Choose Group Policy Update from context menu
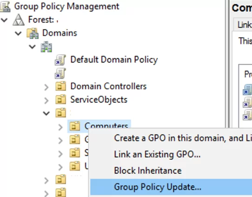The height and width of the screenshot is (197, 252). click(x=171, y=187)
